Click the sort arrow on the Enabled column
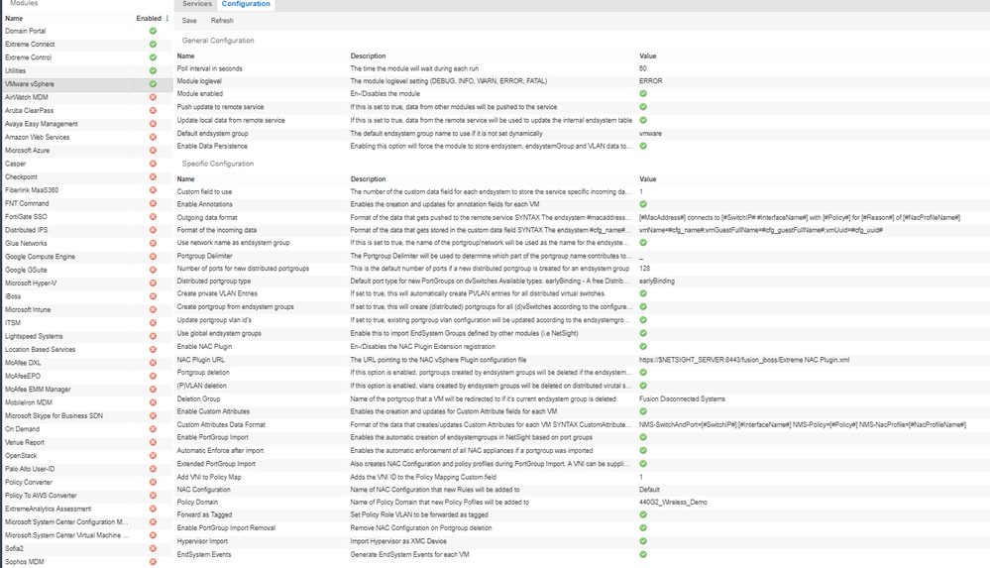990x568 pixels. click(x=166, y=18)
